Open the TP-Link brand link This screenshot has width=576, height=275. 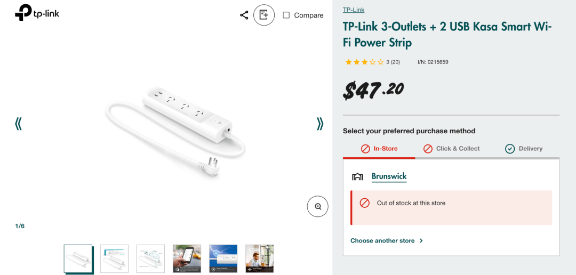[x=354, y=10]
